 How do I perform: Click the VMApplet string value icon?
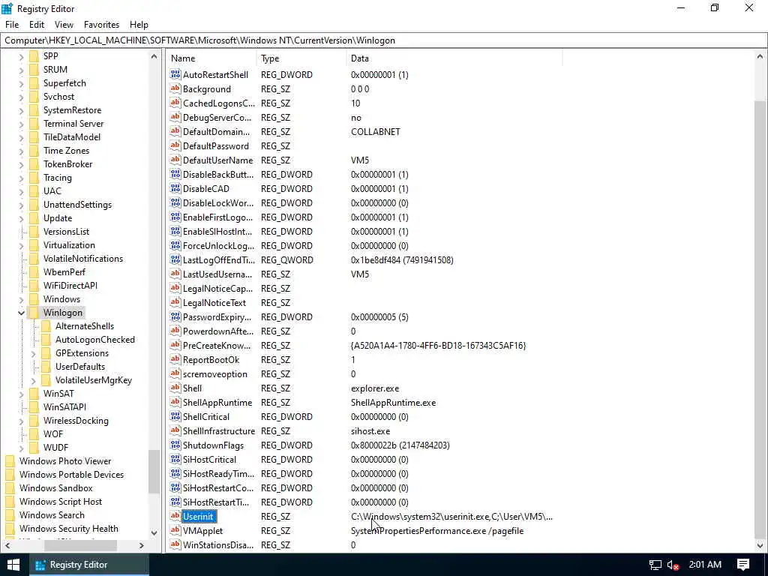click(175, 530)
